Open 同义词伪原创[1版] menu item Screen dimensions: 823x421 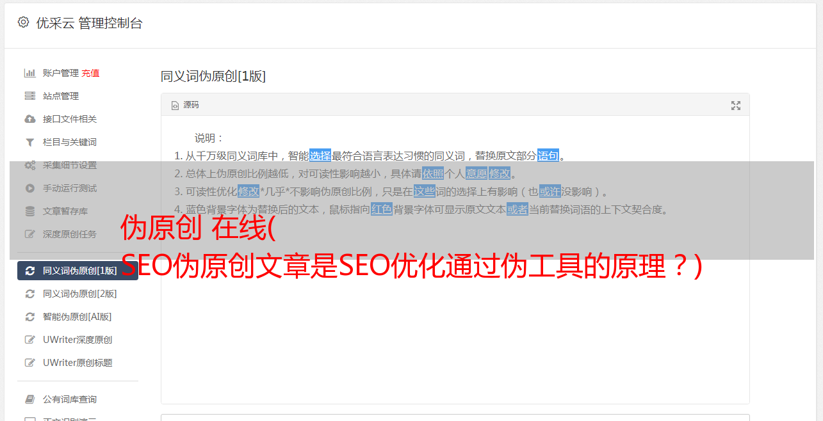pos(77,271)
